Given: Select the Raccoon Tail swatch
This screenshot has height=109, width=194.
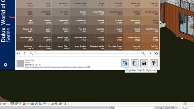Looking at the screenshot, I should [x=25, y=29].
